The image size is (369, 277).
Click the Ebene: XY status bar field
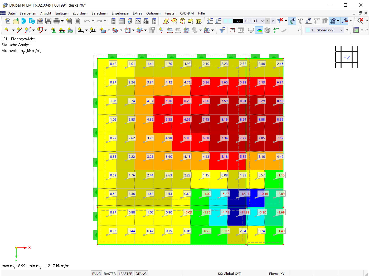tap(277, 274)
